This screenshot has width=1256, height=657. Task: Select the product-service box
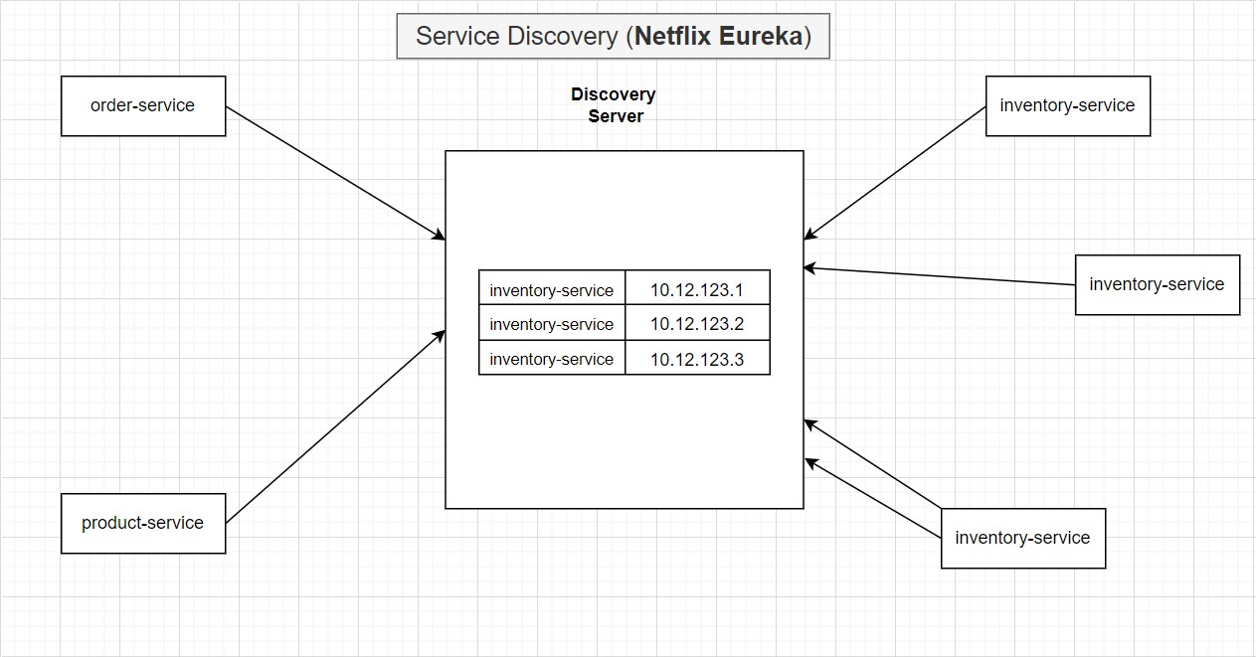[143, 523]
